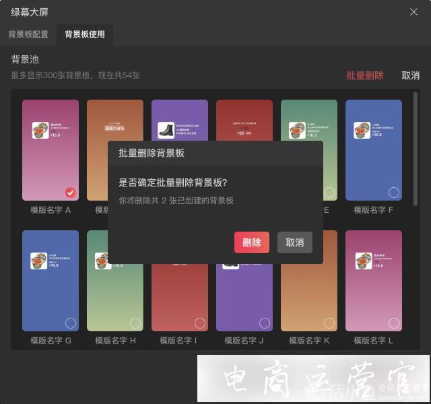Click the noodle bowl image on template G
Image resolution: width=431 pixels, height=404 pixels.
[x=39, y=261]
